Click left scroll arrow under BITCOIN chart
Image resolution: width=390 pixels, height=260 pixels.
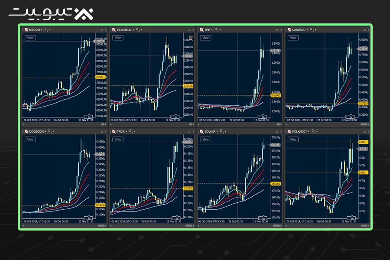click(x=23, y=124)
